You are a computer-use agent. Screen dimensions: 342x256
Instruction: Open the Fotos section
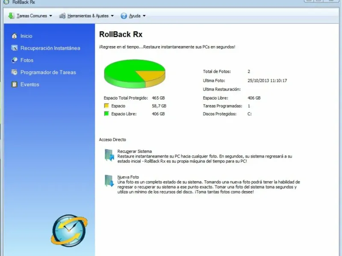pos(27,60)
